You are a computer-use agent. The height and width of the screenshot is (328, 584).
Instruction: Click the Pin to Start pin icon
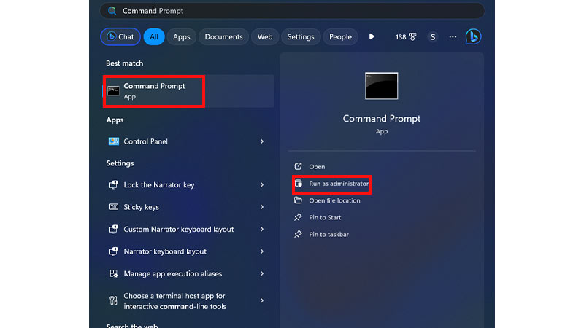(298, 217)
